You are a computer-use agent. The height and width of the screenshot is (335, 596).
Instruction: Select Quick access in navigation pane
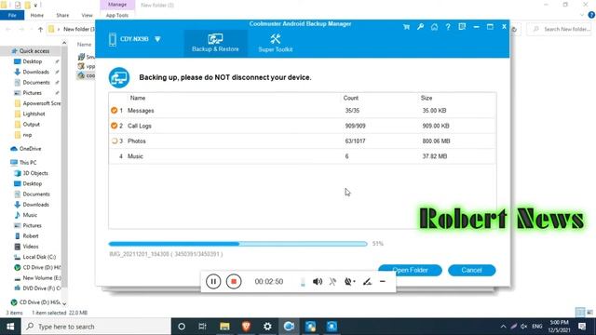[34, 51]
